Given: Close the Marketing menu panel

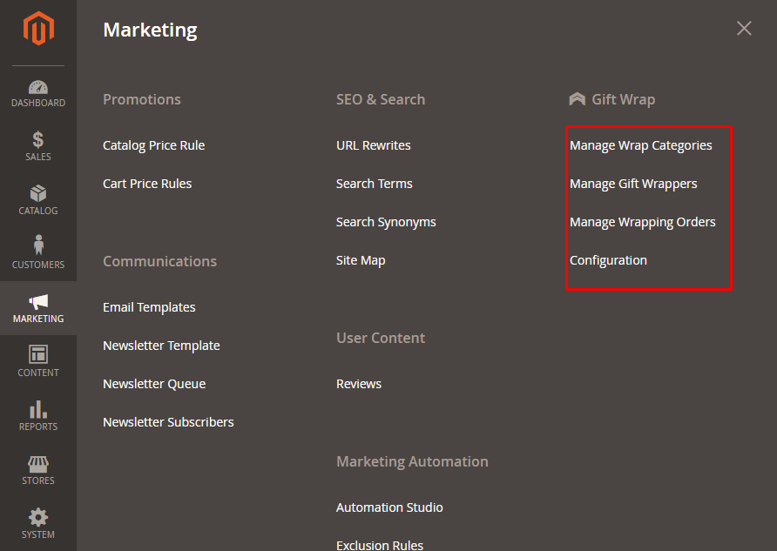Looking at the screenshot, I should point(744,29).
